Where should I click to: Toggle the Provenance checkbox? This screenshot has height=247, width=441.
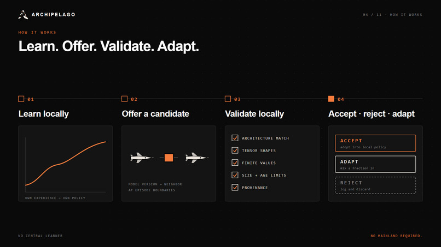[235, 187]
